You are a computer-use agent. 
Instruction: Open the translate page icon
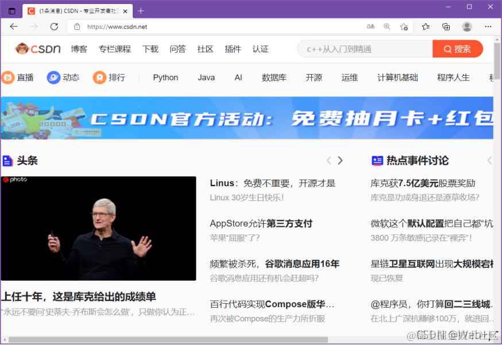click(x=370, y=26)
